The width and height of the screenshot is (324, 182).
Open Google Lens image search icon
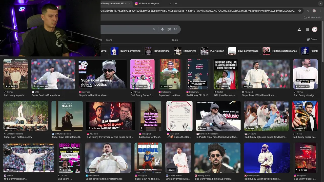point(169,29)
